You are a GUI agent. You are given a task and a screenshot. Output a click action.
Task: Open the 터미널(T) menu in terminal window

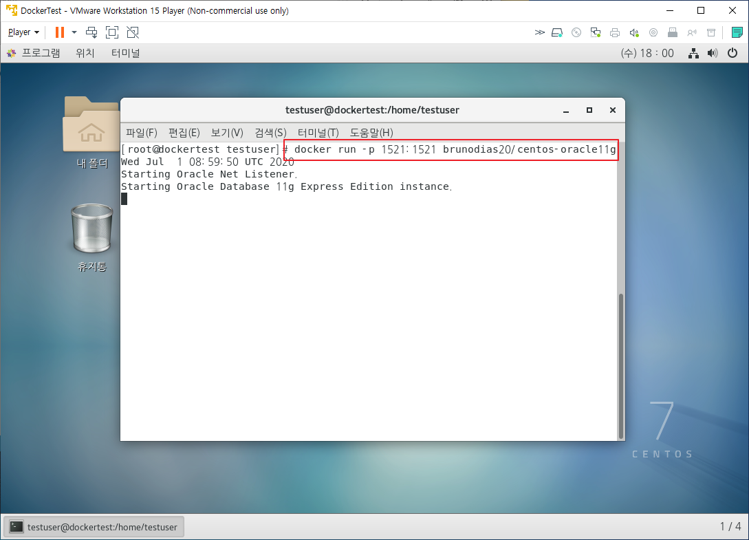click(x=318, y=132)
